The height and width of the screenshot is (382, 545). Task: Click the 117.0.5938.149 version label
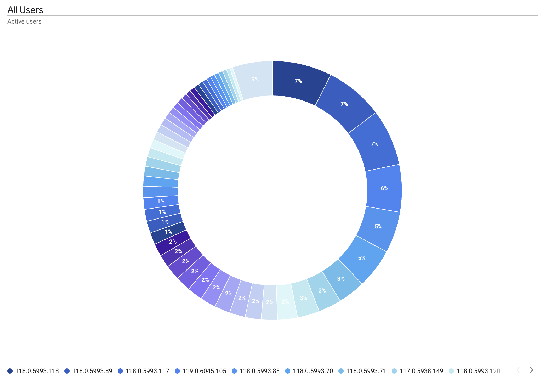pos(421,371)
